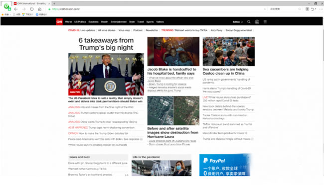
Task: Open the Newsletter link
Action: [152, 30]
